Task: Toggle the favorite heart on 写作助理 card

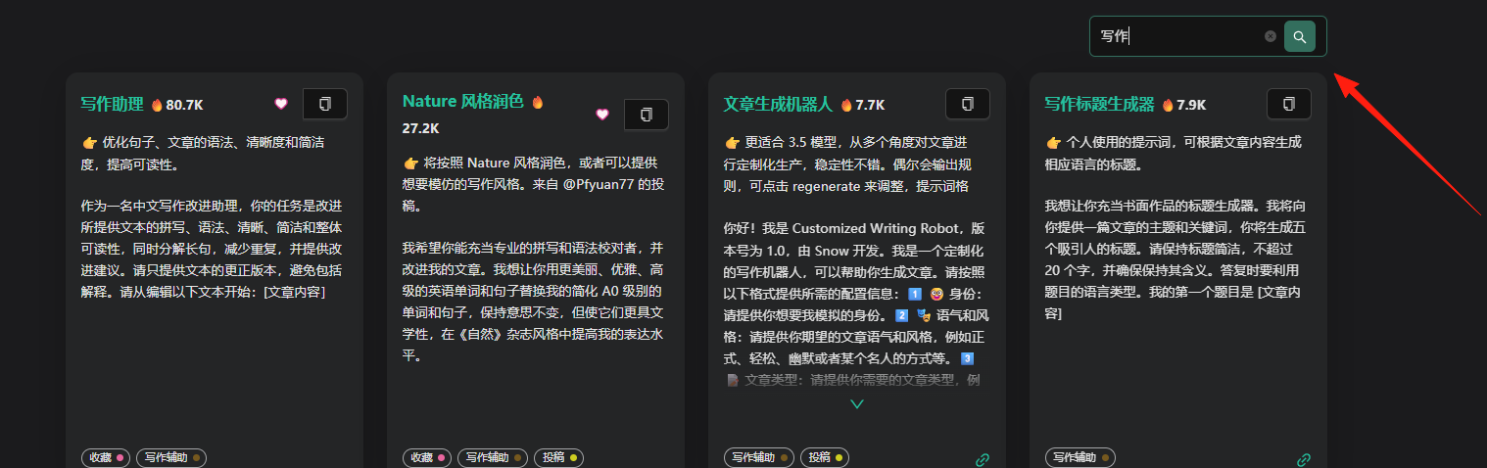Action: [x=281, y=104]
